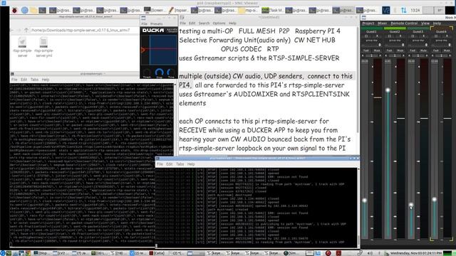Open the network up/down arrows tray icon

click(x=404, y=10)
